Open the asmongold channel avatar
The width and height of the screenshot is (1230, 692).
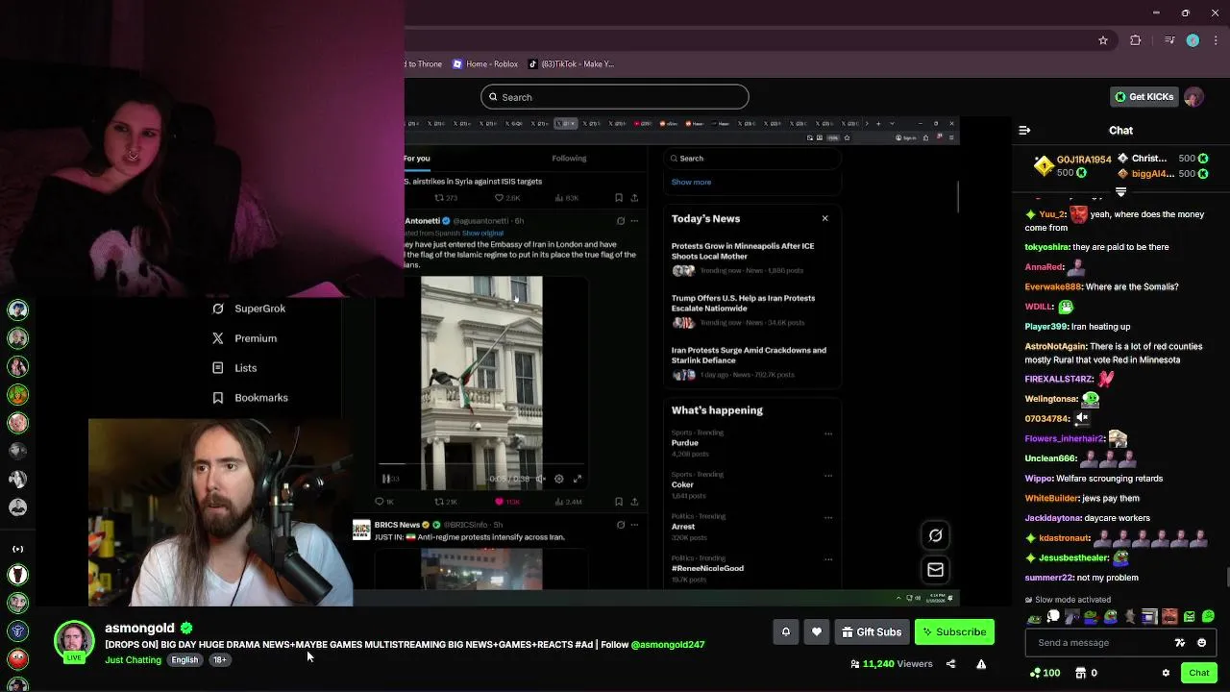[x=74, y=641]
